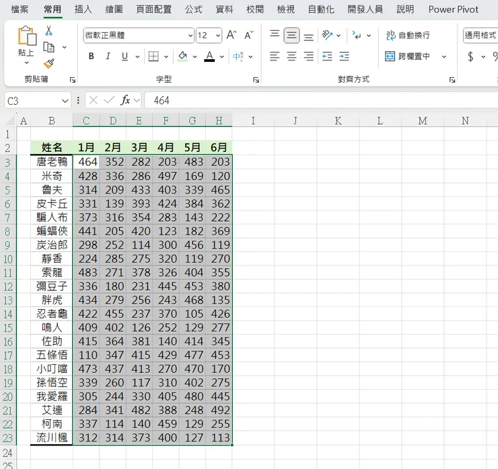498x469 pixels.
Task: Expand Paste options arrow
Action: 27,62
